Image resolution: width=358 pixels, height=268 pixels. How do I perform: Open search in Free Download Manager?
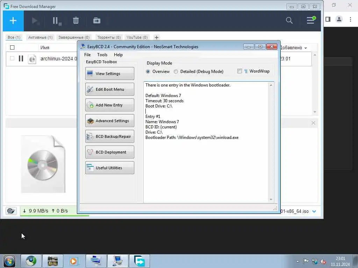tap(289, 20)
